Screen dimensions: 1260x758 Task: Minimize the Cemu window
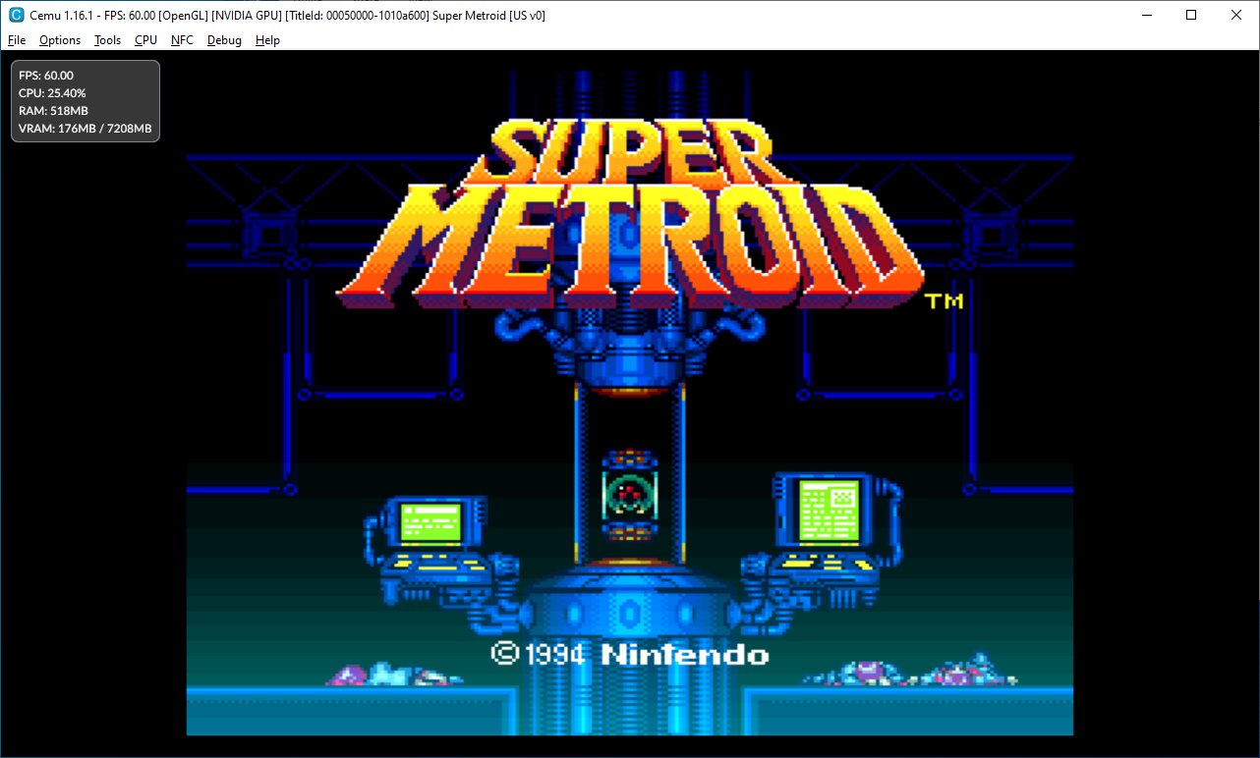[x=1147, y=15]
